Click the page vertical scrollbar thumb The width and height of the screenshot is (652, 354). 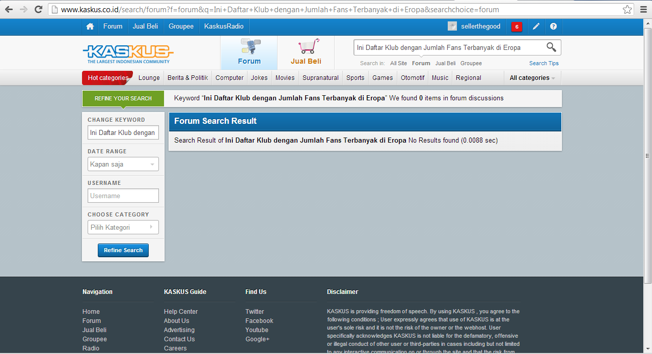[647, 155]
